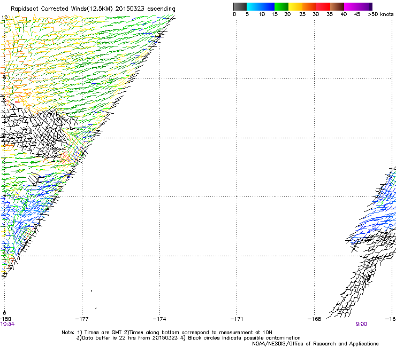Viewport: 396px width, 347px height.
Task: Click the purple '9:00' pass time label
Action: point(361,324)
